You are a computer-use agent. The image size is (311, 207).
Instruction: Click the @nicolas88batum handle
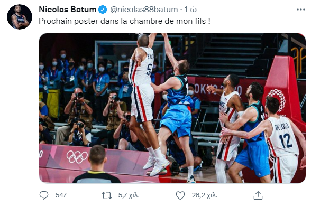tap(144, 10)
